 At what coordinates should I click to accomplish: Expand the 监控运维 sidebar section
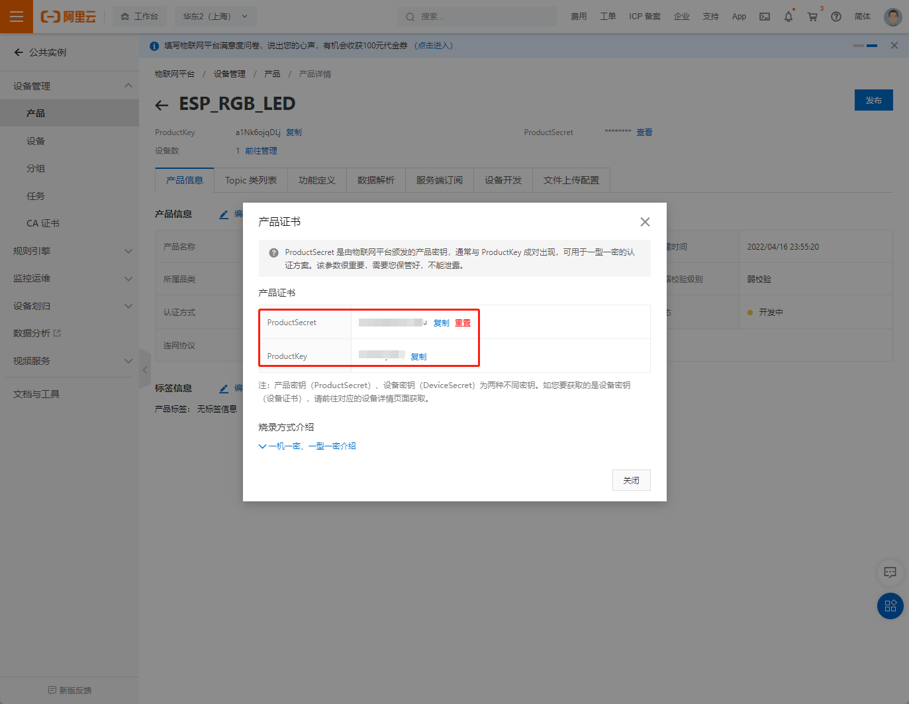128,279
